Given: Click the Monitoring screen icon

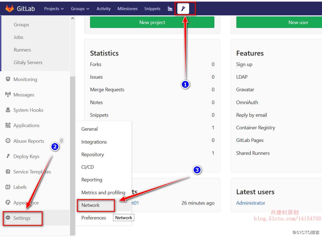Looking at the screenshot, I should [x=8, y=79].
